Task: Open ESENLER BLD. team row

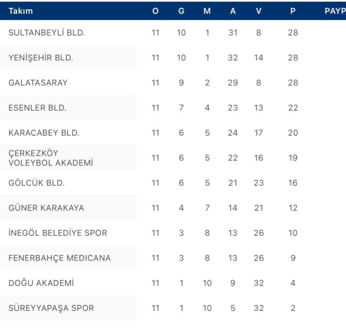Action: (37, 108)
